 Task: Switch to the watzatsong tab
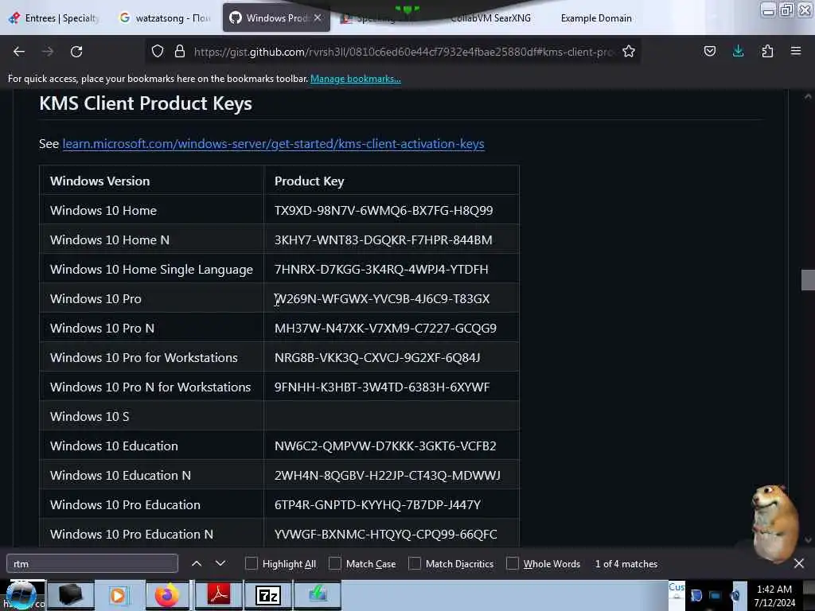[166, 18]
